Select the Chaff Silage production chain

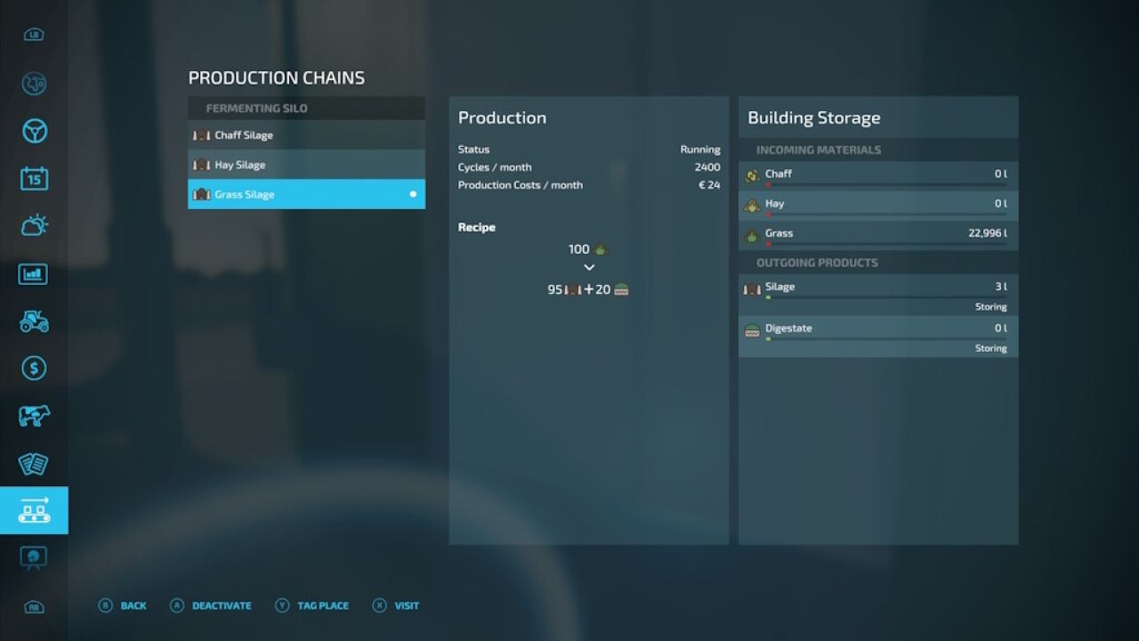tap(306, 135)
